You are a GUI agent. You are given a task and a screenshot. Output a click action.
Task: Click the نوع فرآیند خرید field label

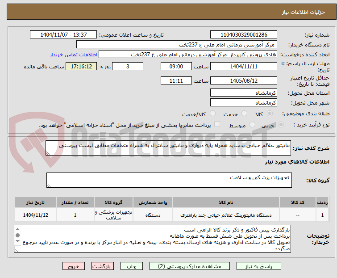tap(312, 125)
